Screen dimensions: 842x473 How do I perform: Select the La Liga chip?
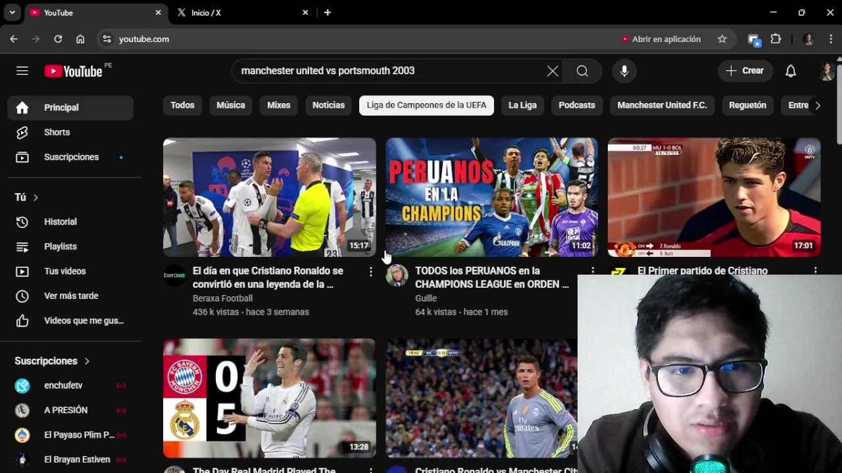pos(522,105)
